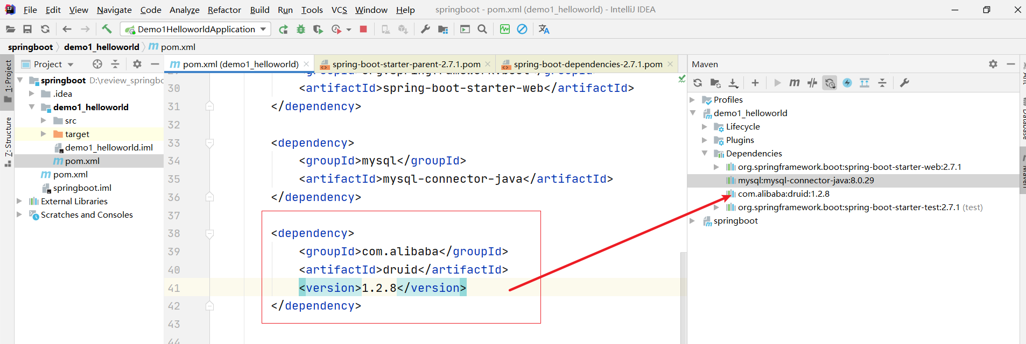
Task: Switch to the spring-boot-starter-parent-2.7.1.pom tab
Action: tap(406, 64)
